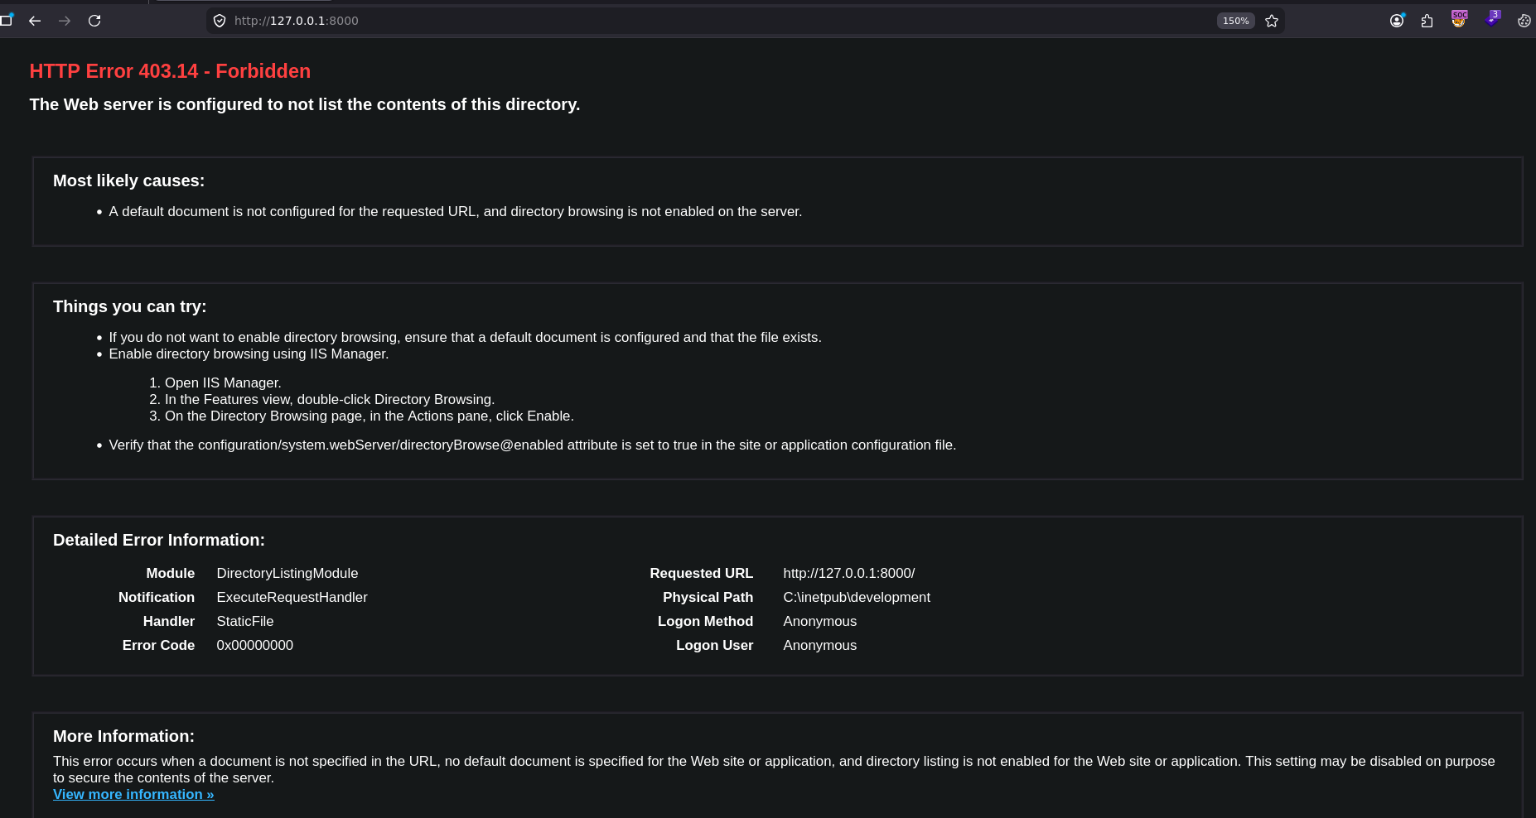The image size is (1536, 818).
Task: Click the 'Things you can try:' heading
Action: [x=130, y=306]
